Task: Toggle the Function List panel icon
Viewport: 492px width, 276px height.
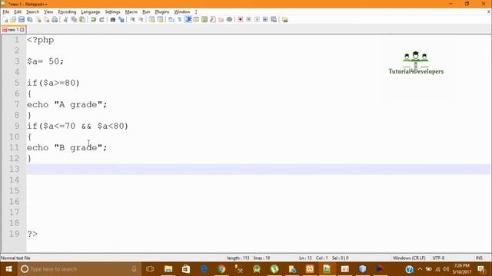Action: [213, 20]
